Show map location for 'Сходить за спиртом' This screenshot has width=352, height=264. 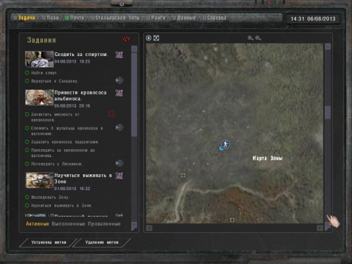tap(119, 55)
